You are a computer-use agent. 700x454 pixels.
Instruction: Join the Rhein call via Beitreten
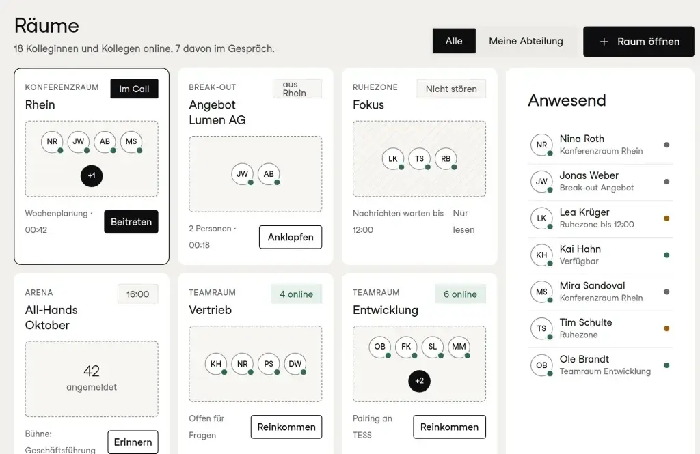pos(131,222)
